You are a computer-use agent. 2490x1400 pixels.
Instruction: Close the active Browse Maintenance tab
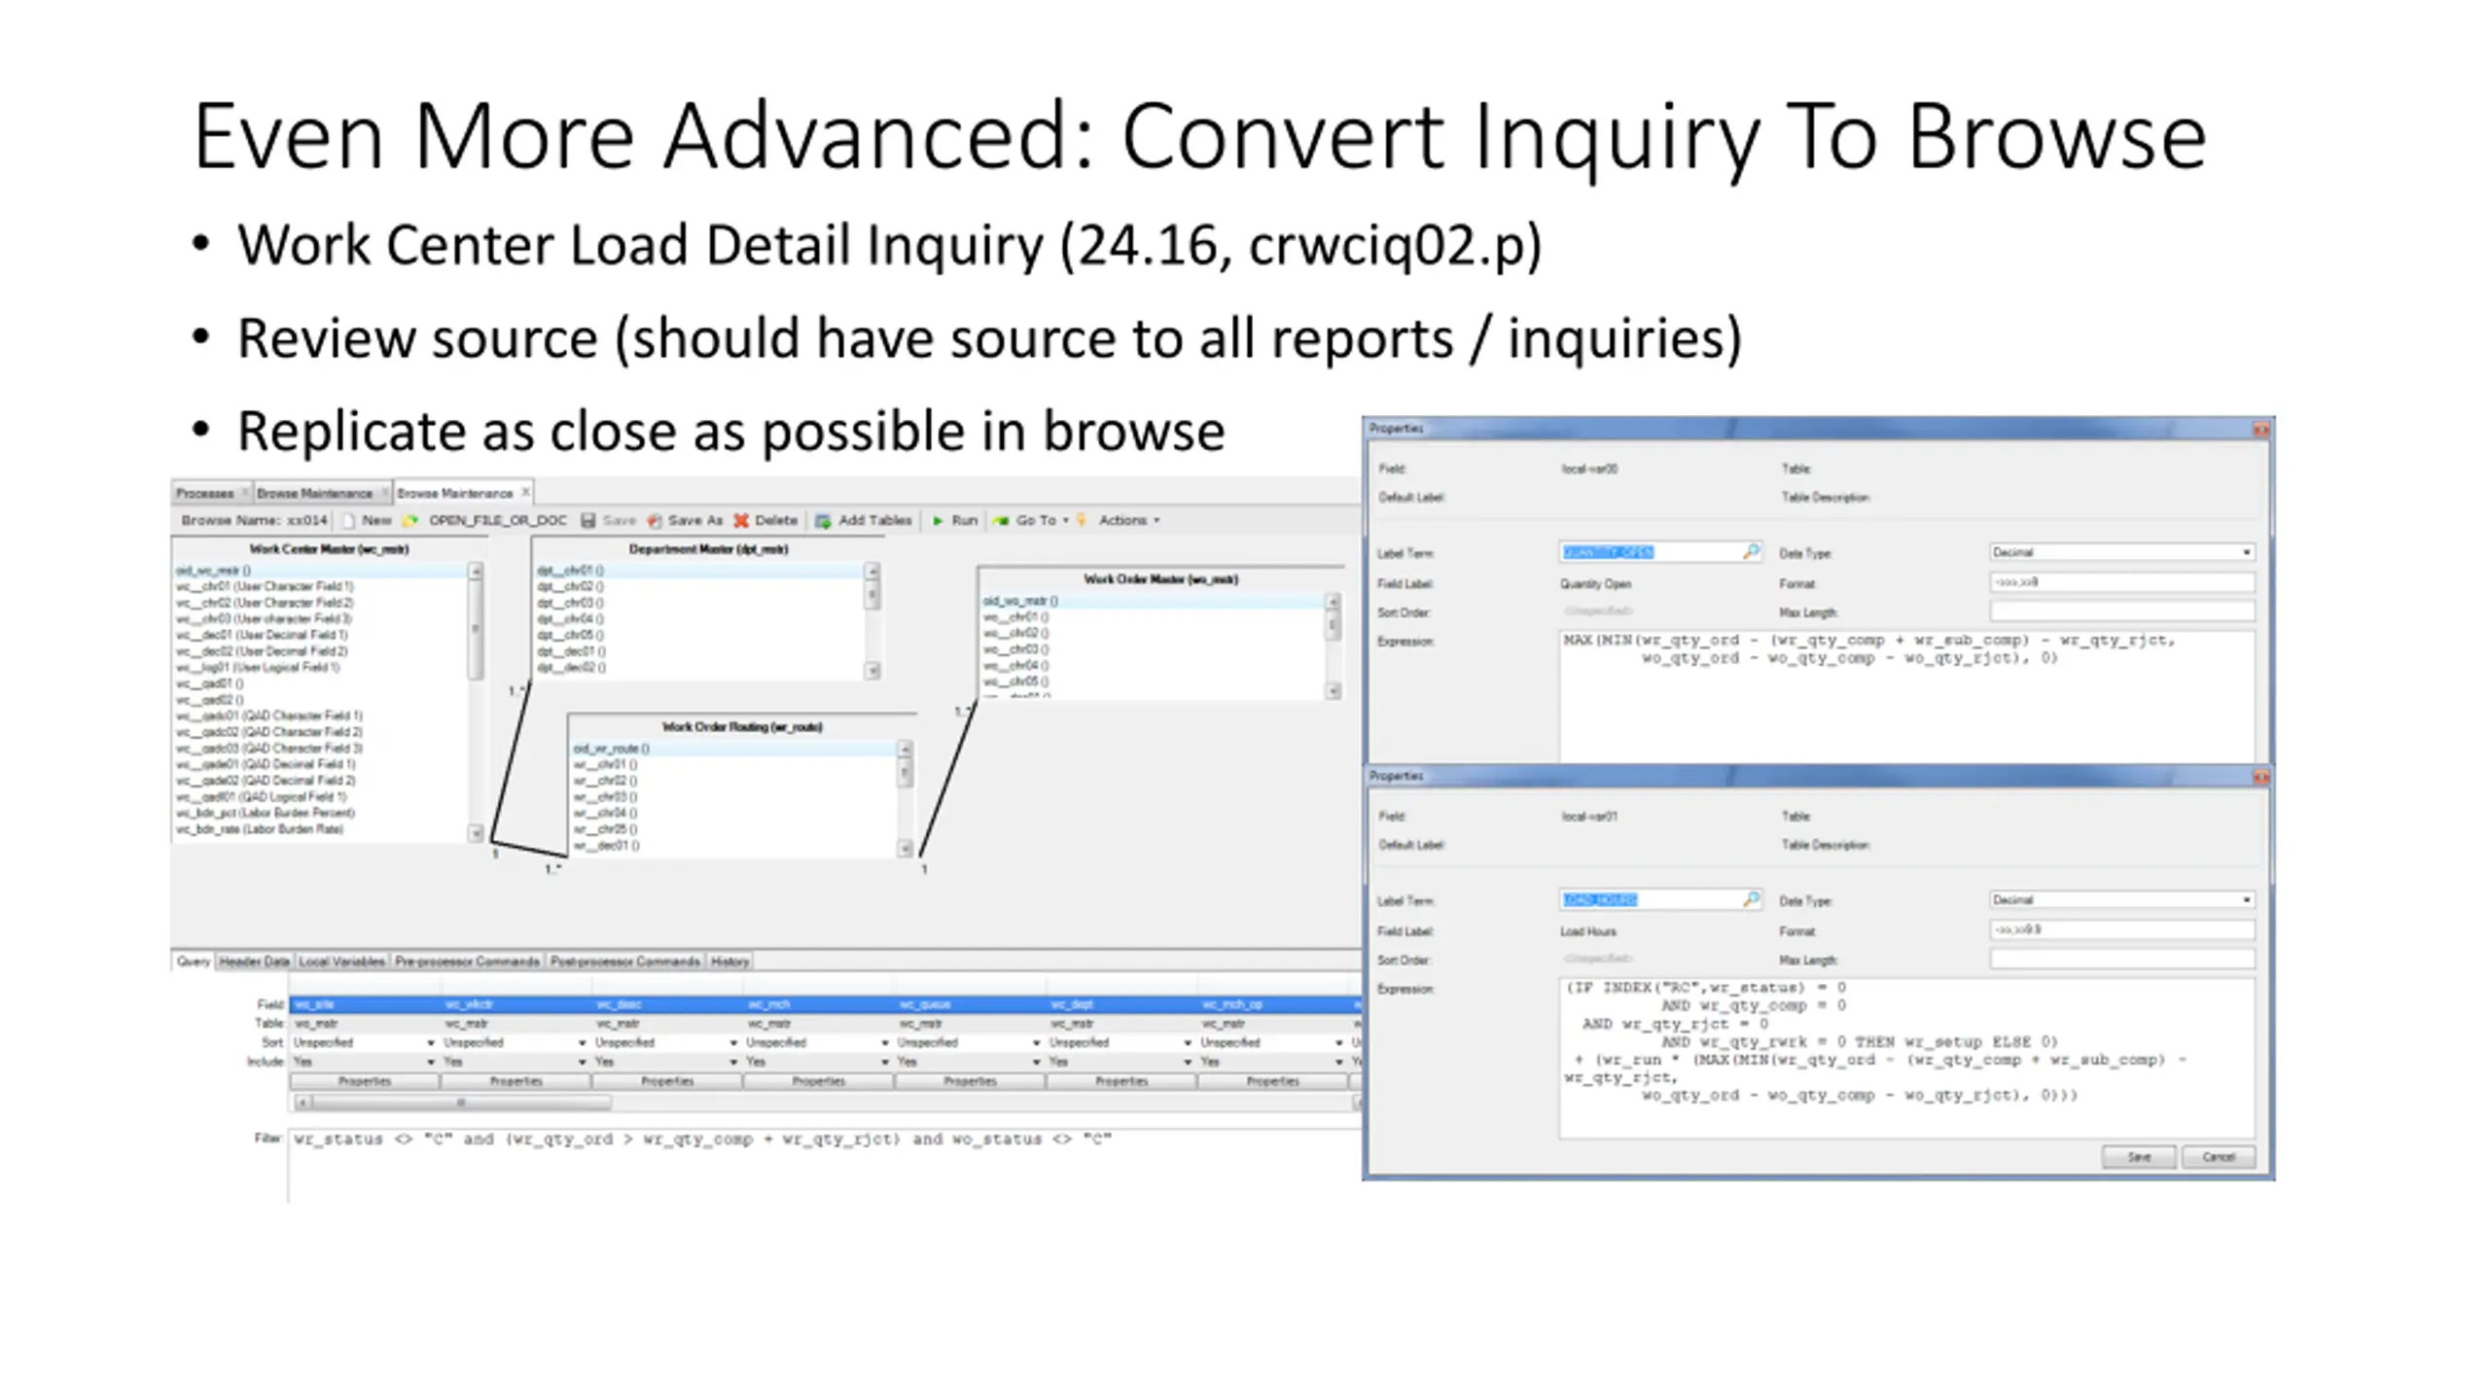point(525,492)
